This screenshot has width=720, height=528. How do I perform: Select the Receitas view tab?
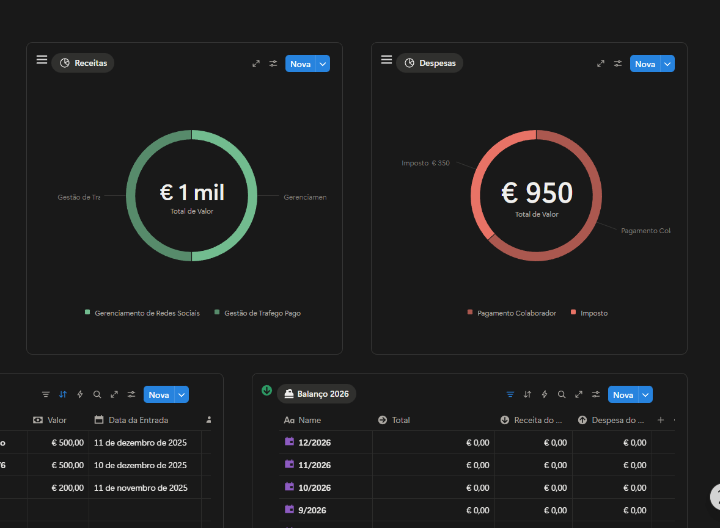(83, 63)
